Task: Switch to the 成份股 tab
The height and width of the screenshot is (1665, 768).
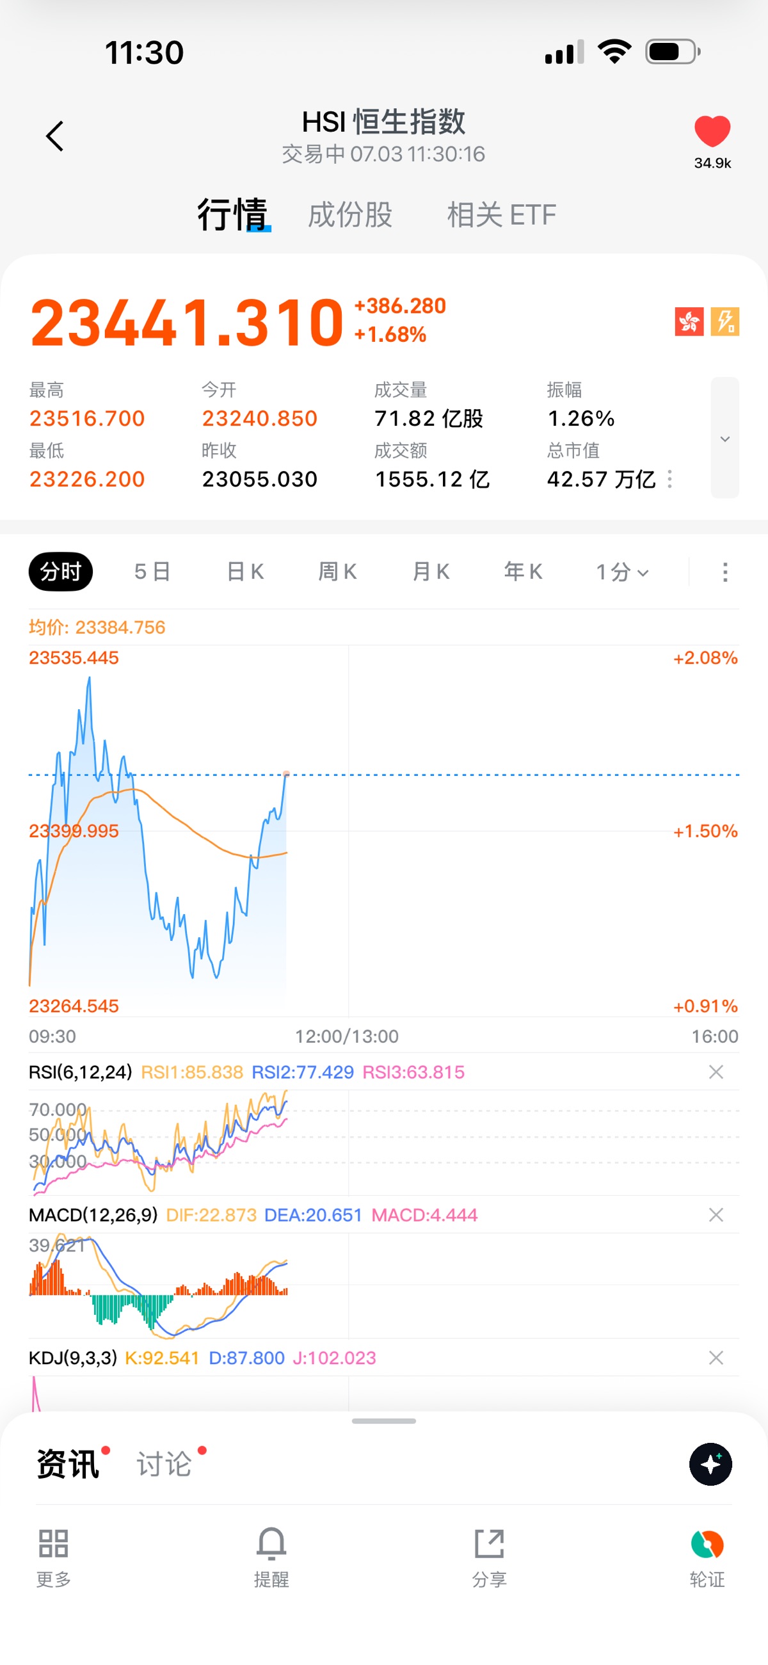Action: point(349,214)
